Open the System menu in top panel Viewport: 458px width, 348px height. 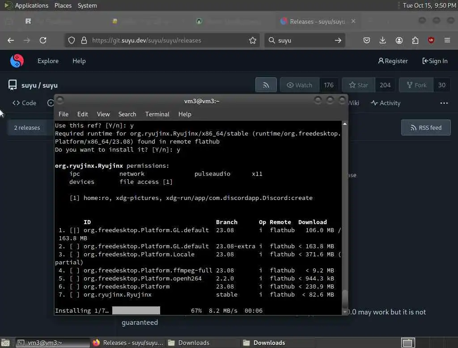coord(87,5)
